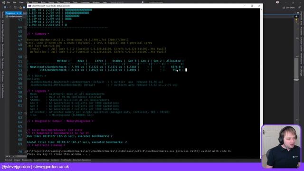Click the Run time 00:01:22 line
304x171 pixels.
(x=70, y=136)
